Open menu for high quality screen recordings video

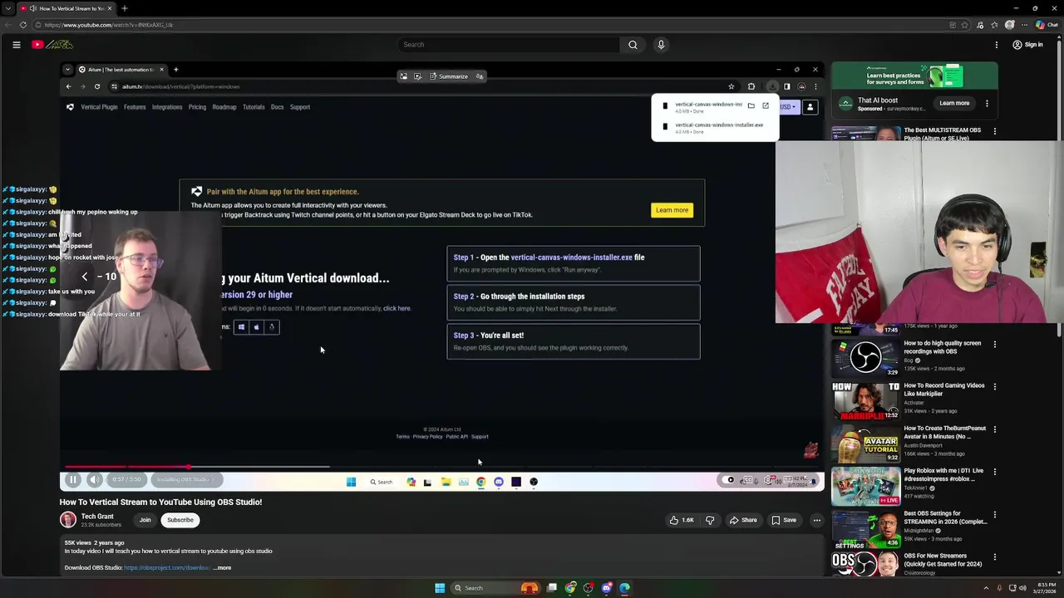pos(995,344)
